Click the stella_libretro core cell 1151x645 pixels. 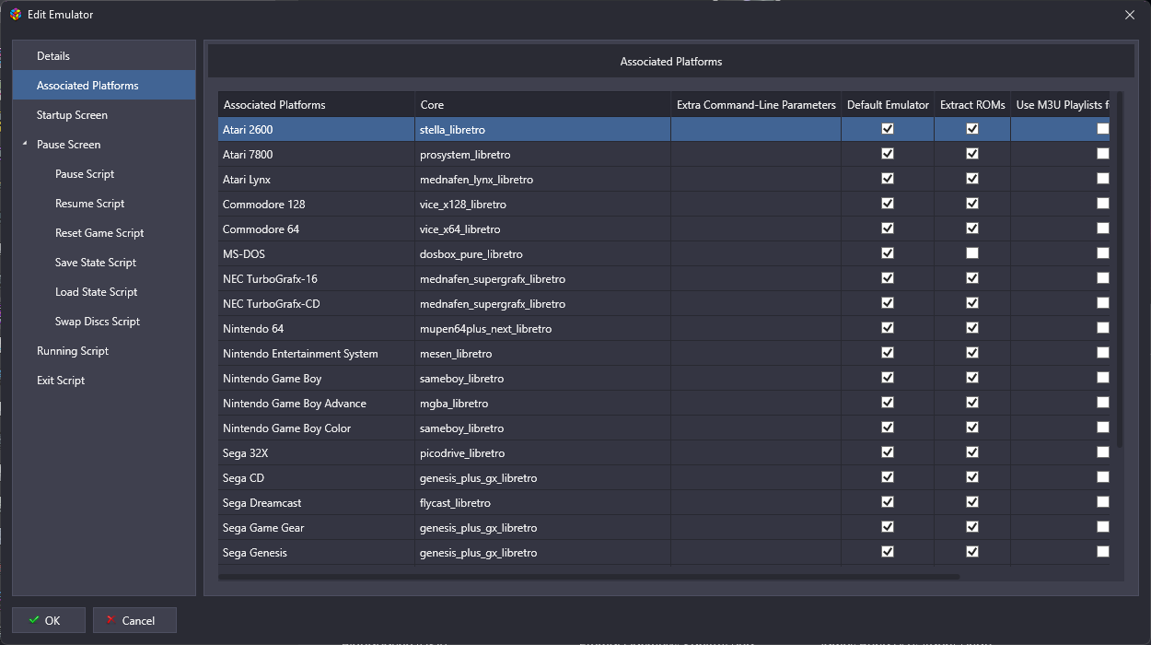[x=542, y=129]
